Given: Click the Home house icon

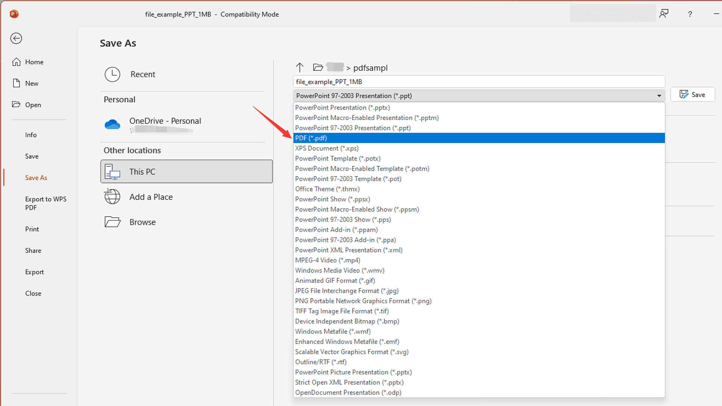Looking at the screenshot, I should tap(17, 62).
